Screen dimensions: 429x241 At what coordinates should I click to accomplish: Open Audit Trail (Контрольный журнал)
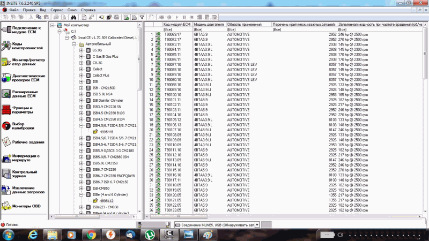pyautogui.click(x=20, y=174)
